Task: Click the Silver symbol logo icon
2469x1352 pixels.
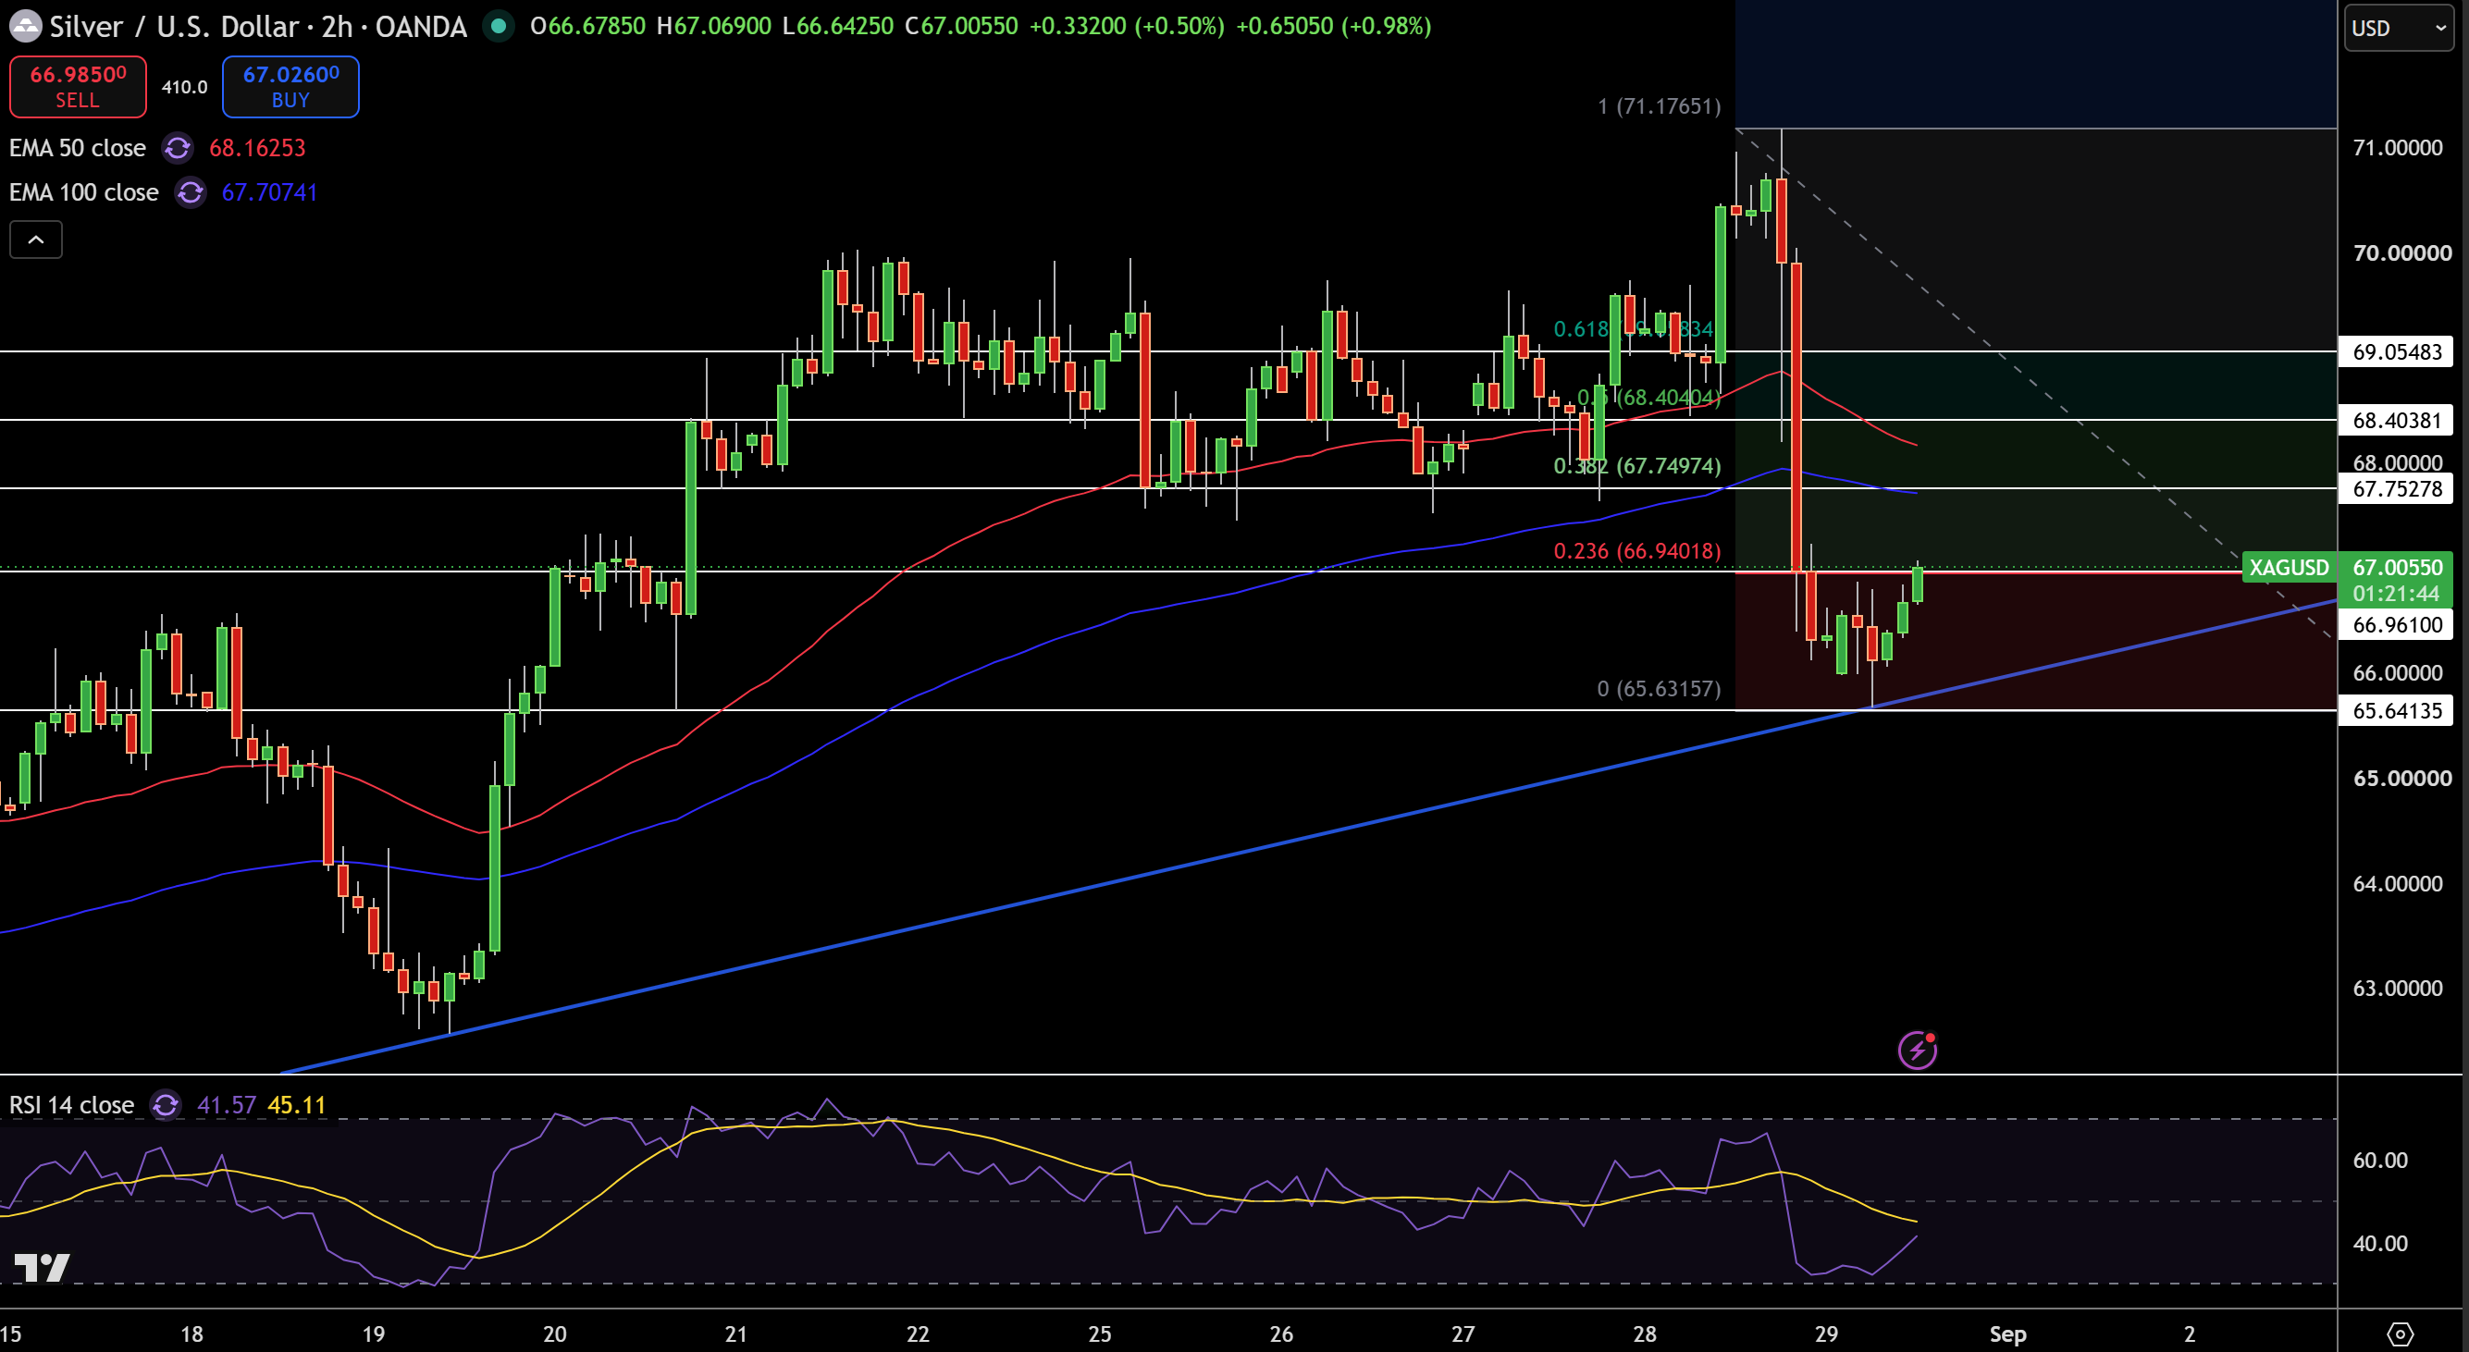Action: (25, 26)
